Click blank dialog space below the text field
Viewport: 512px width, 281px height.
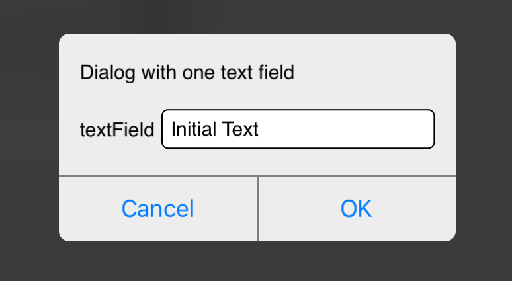pos(257,162)
